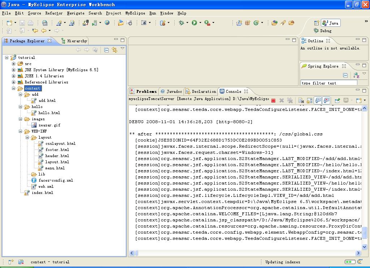
Task: Minimize the Outline view panel
Action: 358,39
